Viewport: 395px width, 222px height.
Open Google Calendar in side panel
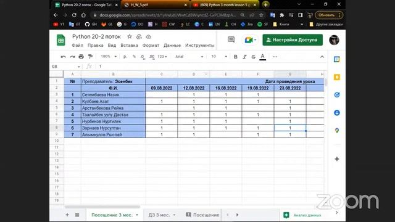point(337,59)
